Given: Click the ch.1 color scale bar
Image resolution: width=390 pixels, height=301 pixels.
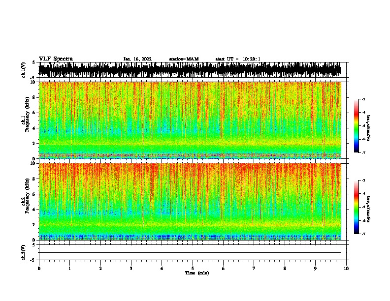Looking at the screenshot, I should point(357,126).
